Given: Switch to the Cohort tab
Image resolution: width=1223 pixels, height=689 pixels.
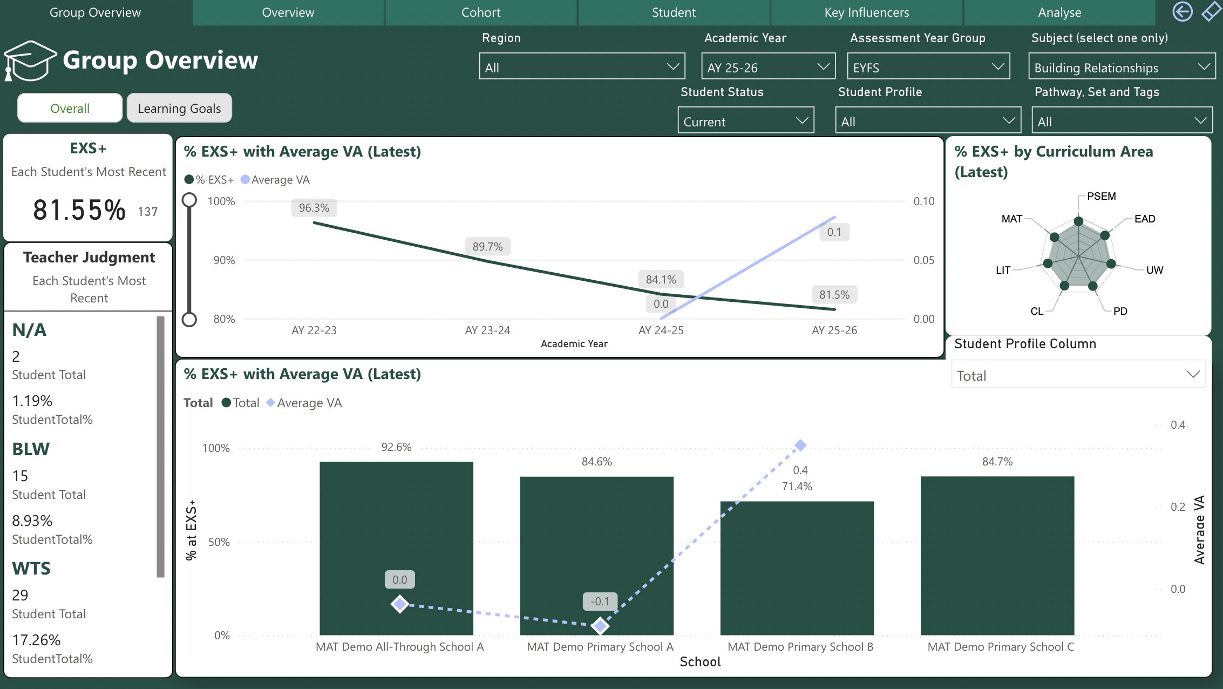Looking at the screenshot, I should coord(480,12).
